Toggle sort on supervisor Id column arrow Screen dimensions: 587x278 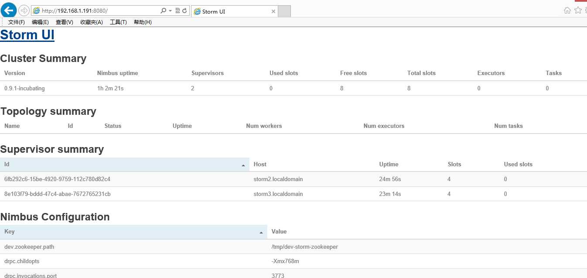pos(243,165)
